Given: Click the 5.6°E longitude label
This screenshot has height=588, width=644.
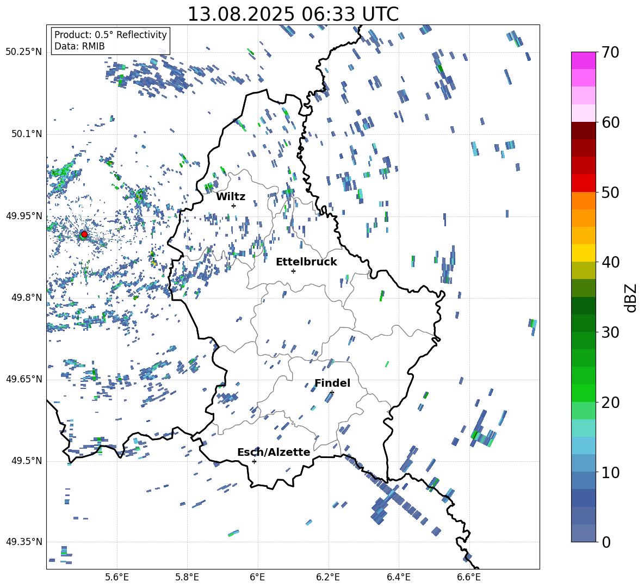Looking at the screenshot, I should point(117,577).
